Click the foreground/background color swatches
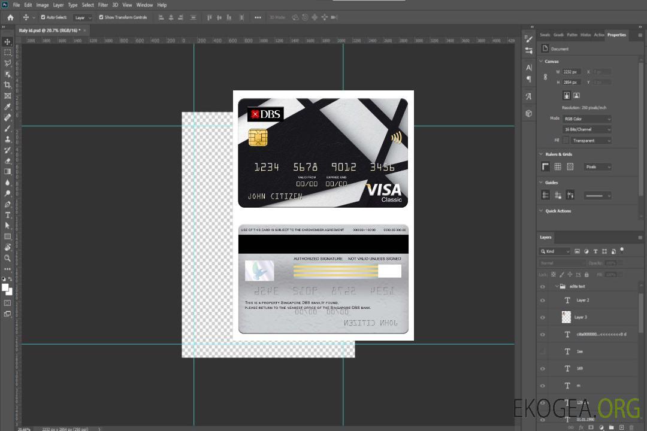Viewport: 647px width, 431px height. (7, 289)
